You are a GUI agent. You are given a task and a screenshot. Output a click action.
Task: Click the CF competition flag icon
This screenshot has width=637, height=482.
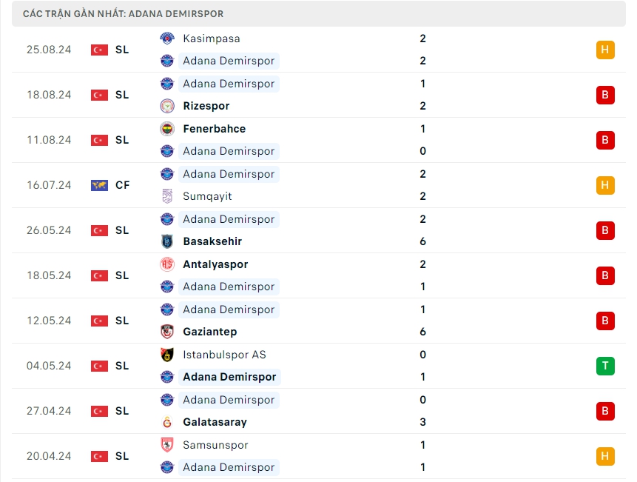(99, 185)
